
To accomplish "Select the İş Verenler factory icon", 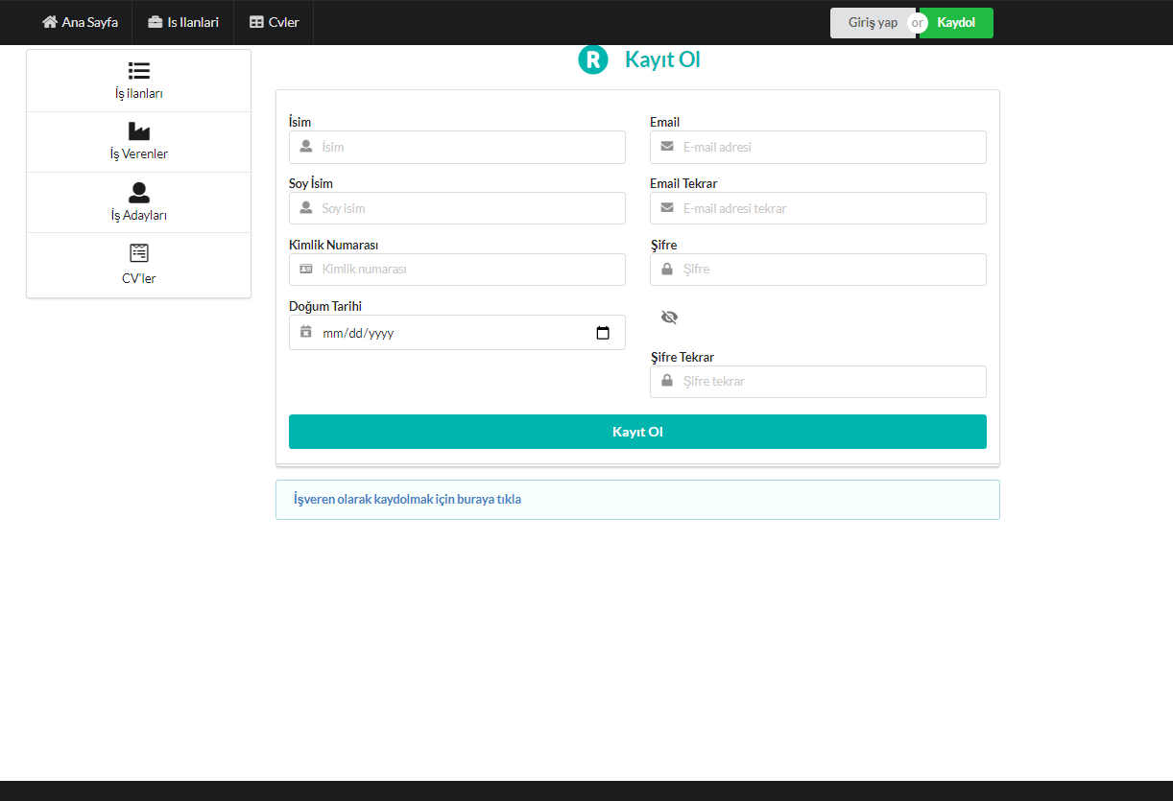I will coord(138,130).
